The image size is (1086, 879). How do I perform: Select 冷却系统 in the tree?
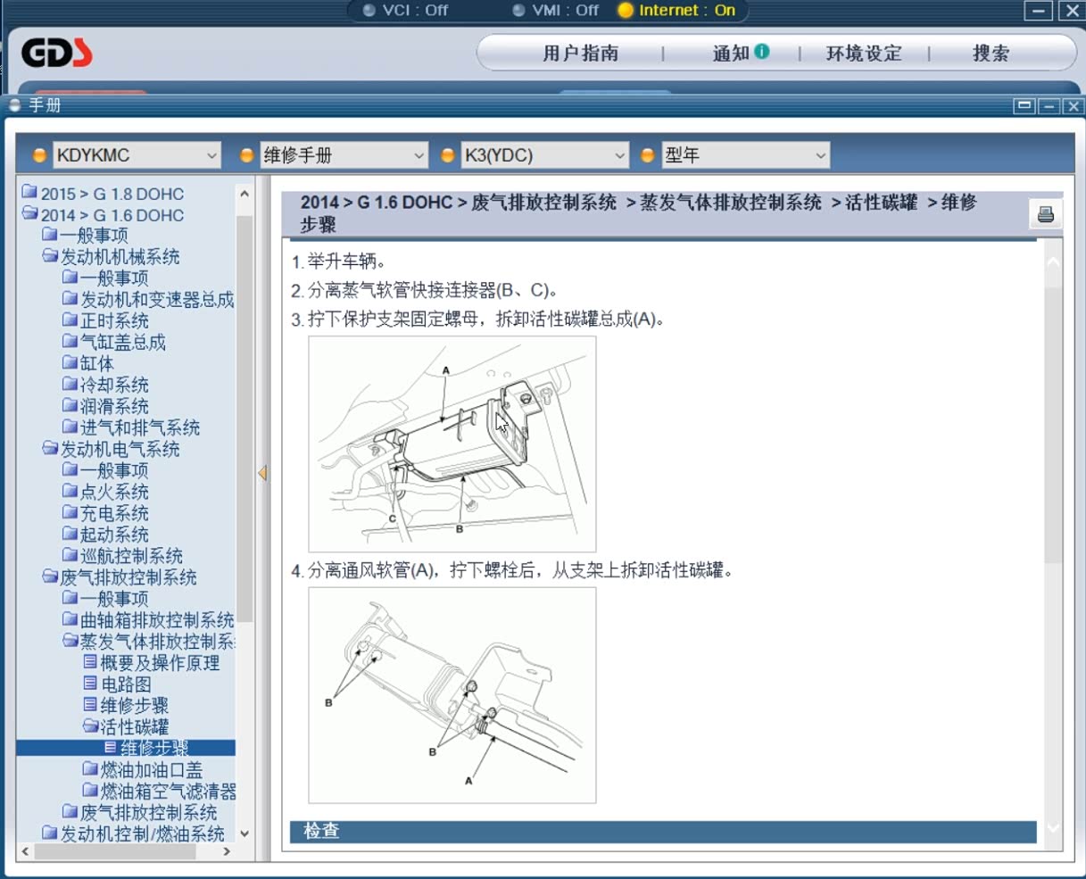(x=114, y=386)
